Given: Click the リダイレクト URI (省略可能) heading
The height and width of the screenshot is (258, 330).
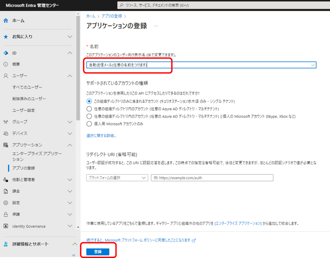Looking at the screenshot, I should [x=112, y=154].
